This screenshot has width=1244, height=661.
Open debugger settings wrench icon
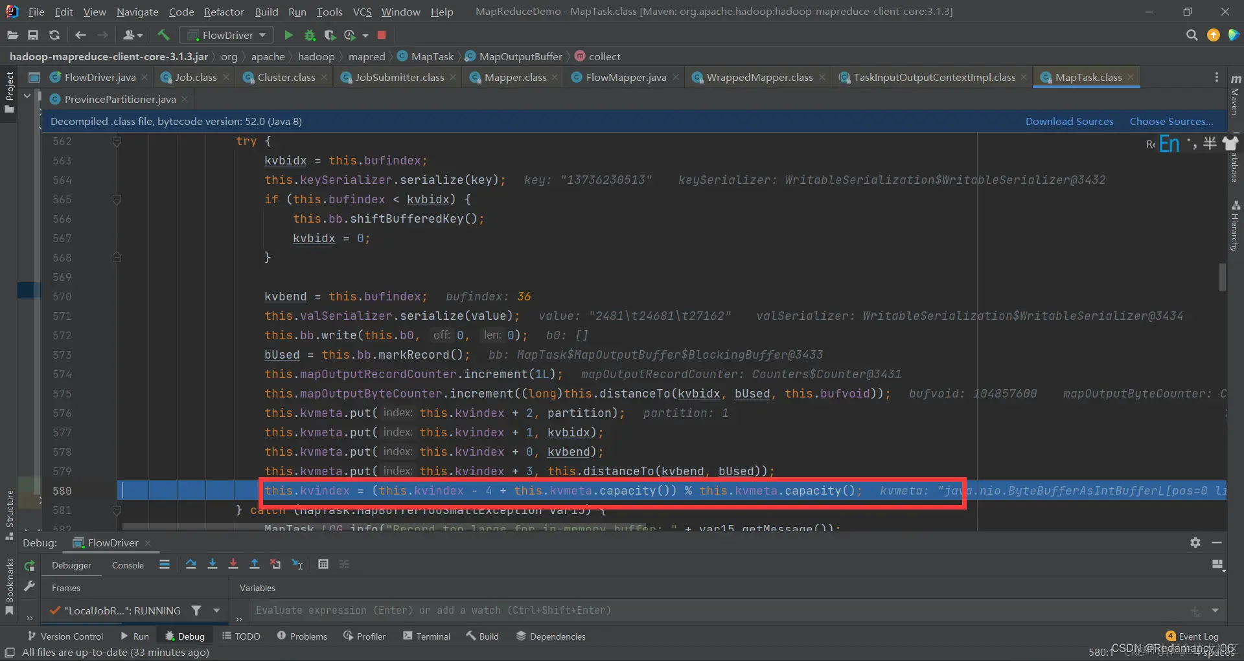coord(29,587)
